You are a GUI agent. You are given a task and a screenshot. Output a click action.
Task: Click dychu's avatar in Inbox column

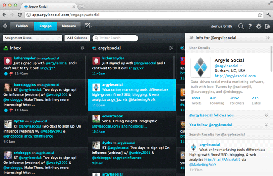pos(8,124)
